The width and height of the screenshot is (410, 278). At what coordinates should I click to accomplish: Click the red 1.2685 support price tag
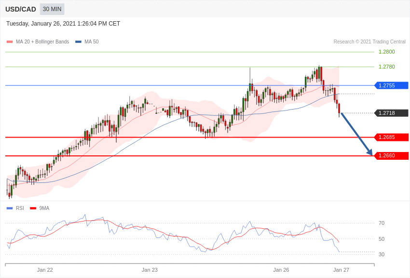[x=391, y=137]
